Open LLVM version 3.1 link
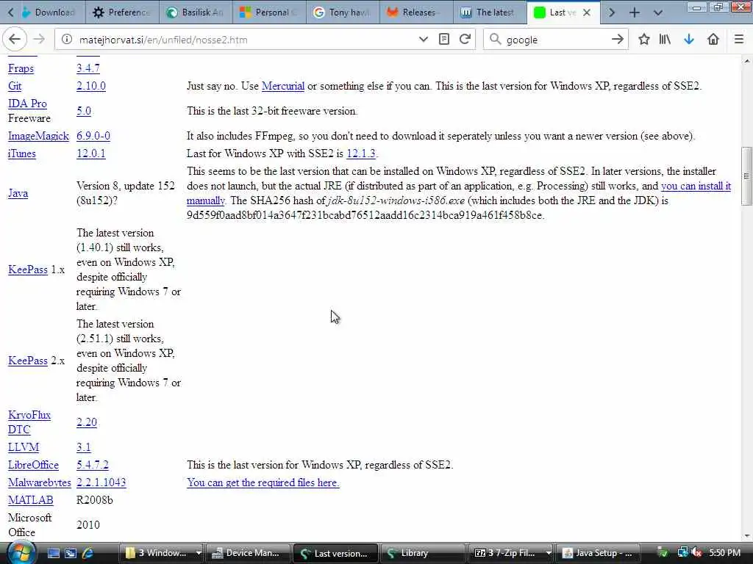 [x=84, y=447]
